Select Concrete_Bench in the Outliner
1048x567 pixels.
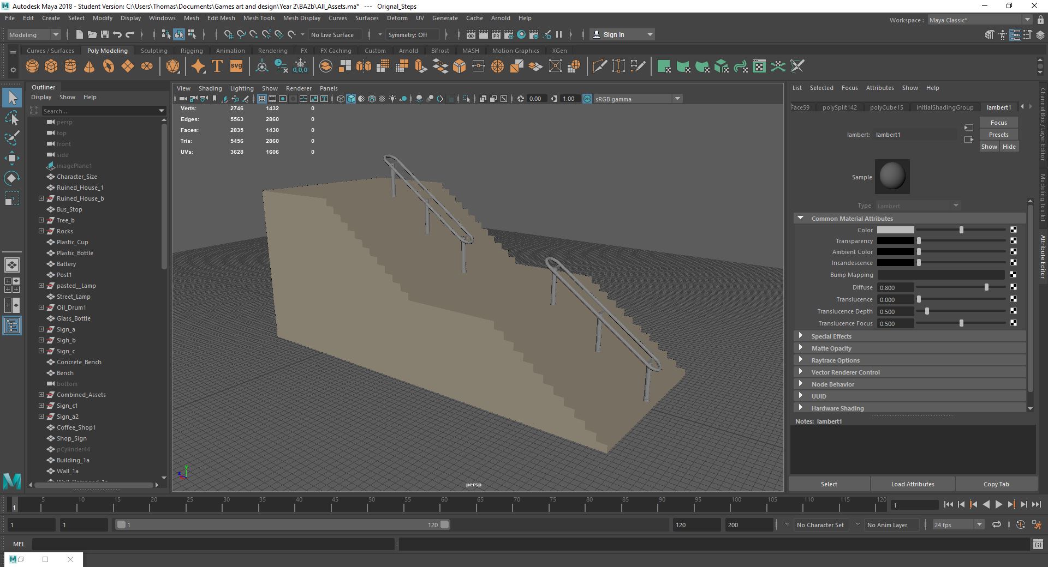point(79,362)
